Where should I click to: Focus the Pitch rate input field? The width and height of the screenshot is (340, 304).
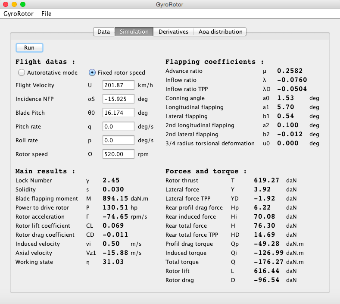pos(119,126)
